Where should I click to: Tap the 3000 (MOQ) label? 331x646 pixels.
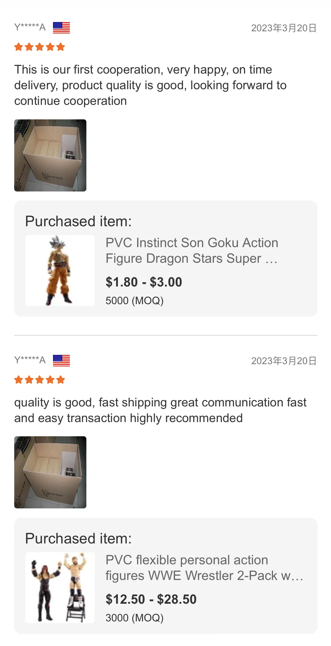(x=134, y=618)
